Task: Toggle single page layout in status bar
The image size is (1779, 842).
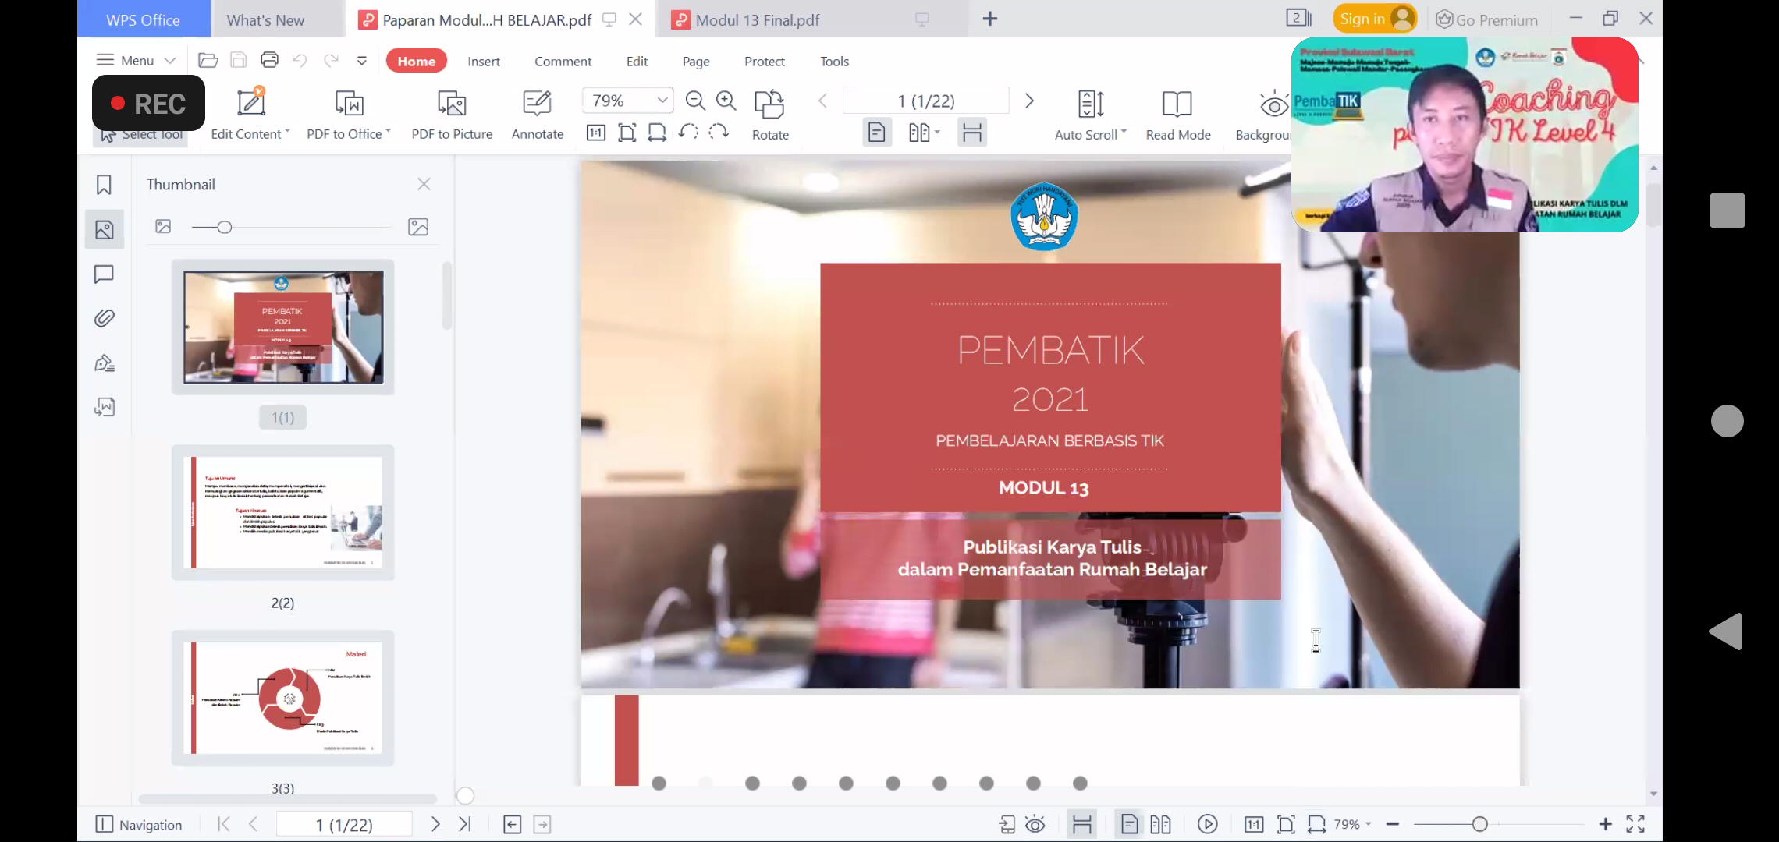Action: (1129, 824)
